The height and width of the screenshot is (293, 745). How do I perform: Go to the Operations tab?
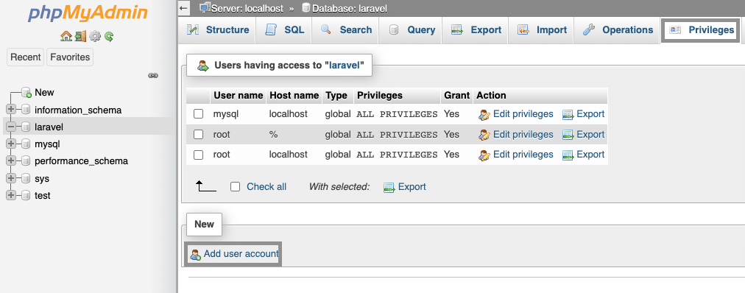tap(617, 30)
